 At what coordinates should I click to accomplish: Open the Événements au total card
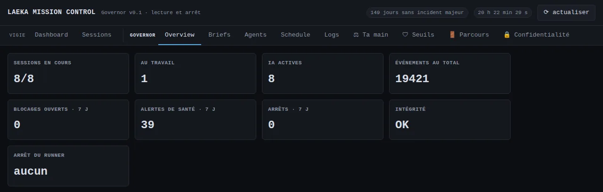450,73
